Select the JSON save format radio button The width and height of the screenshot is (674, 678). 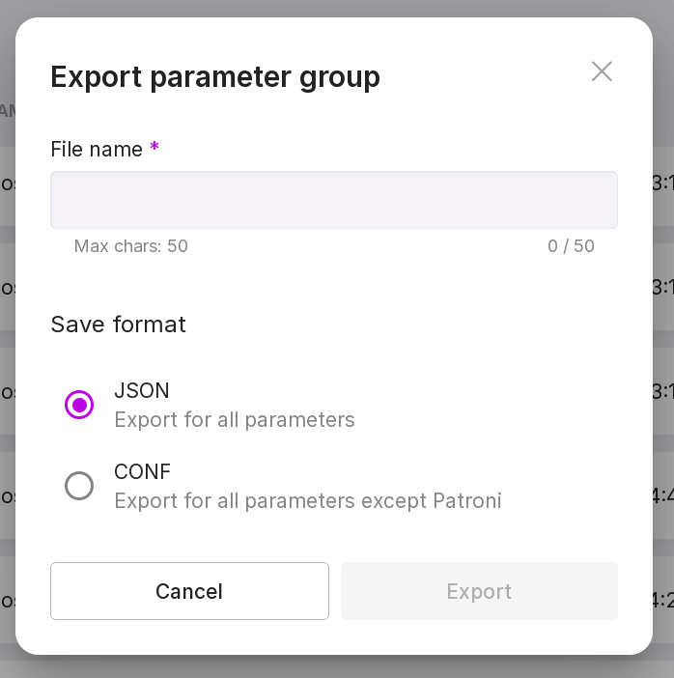[79, 405]
